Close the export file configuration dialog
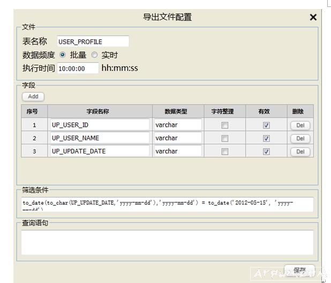This screenshot has height=283, width=331. point(313,17)
